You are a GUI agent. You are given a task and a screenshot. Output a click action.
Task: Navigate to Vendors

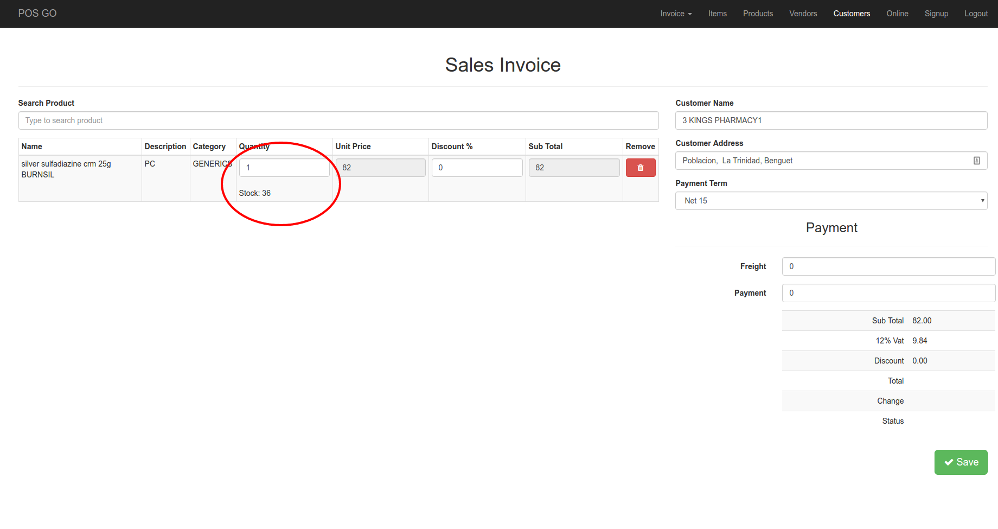(x=803, y=14)
